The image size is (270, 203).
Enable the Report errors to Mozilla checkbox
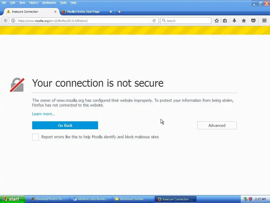tap(36, 137)
